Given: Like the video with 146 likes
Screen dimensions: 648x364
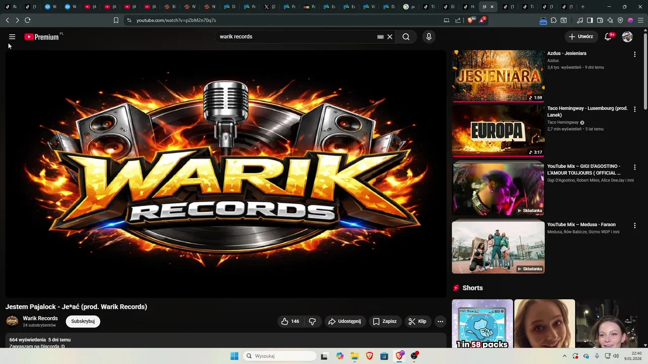Looking at the screenshot, I should point(290,322).
